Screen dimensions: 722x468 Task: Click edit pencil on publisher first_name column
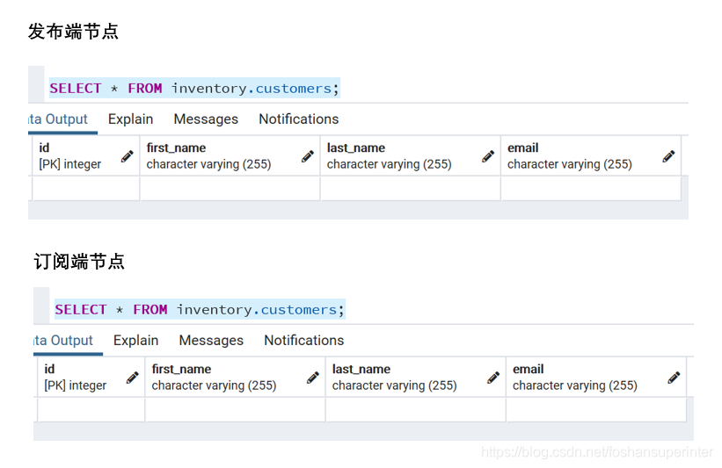pos(308,156)
